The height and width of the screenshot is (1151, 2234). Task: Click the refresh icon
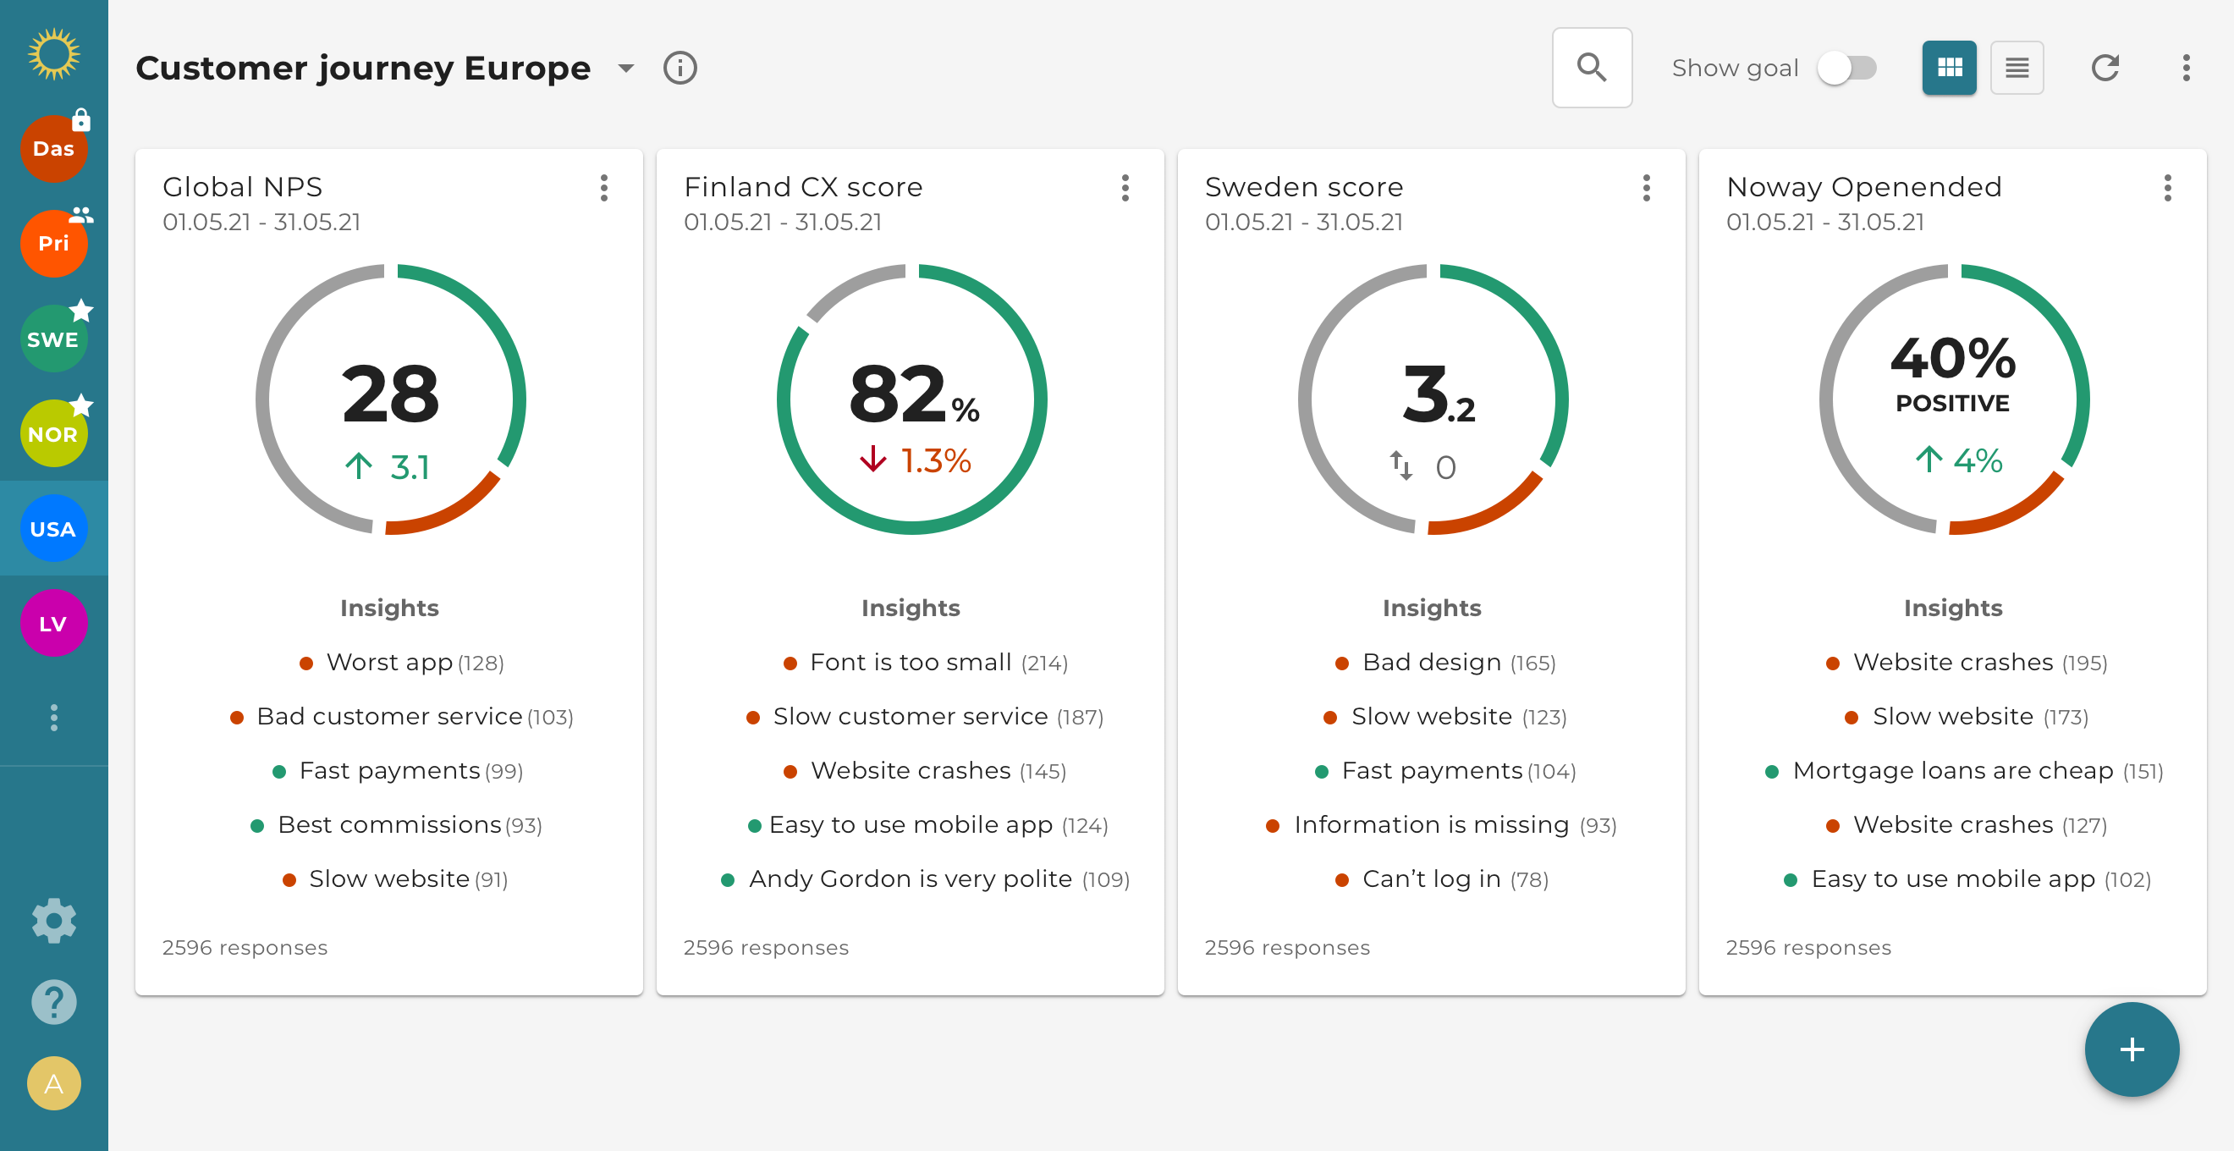(2105, 68)
